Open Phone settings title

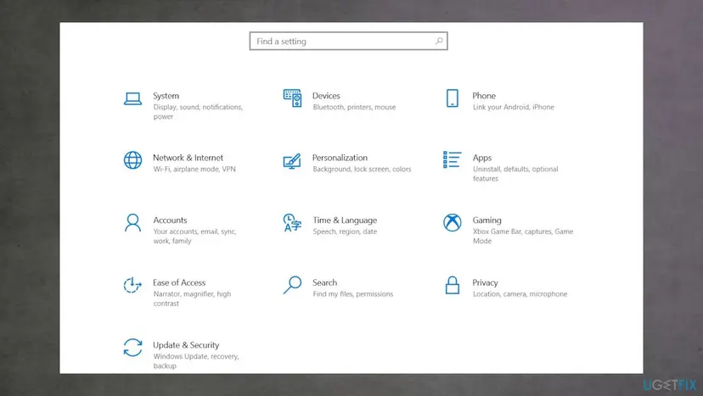click(484, 96)
